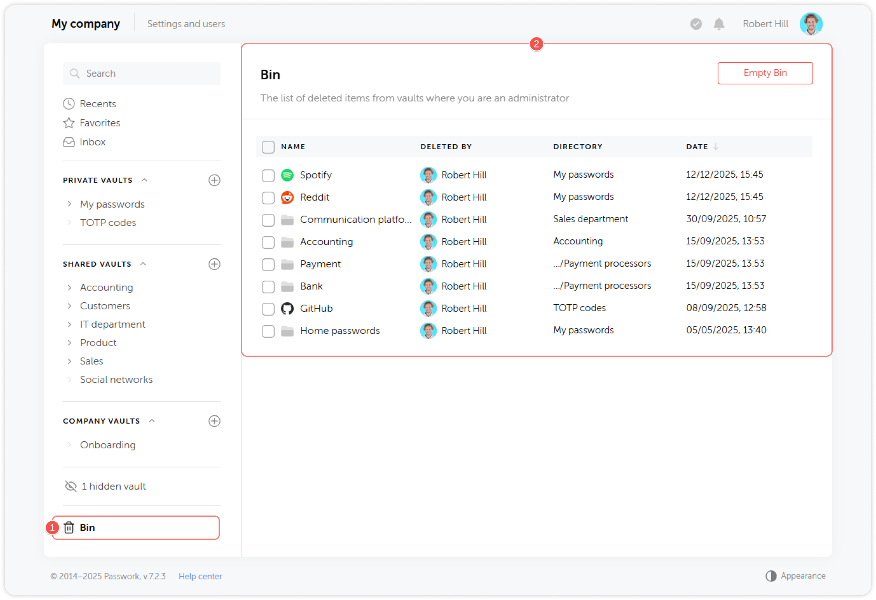Screen dimensions: 876x600
Task: Click the Reddit icon in the Bin list
Action: tap(287, 197)
